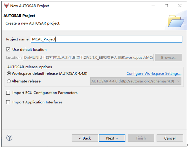Enable Import ECU Configuration Parameters
189x148 pixels.
pyautogui.click(x=8, y=93)
